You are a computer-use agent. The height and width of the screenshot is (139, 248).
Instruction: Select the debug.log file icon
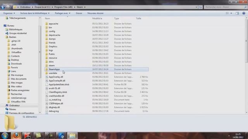46,111
